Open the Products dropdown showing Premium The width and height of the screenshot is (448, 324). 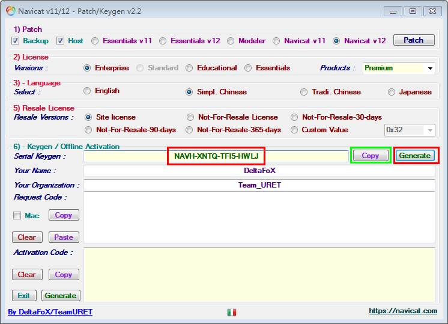[x=399, y=68]
